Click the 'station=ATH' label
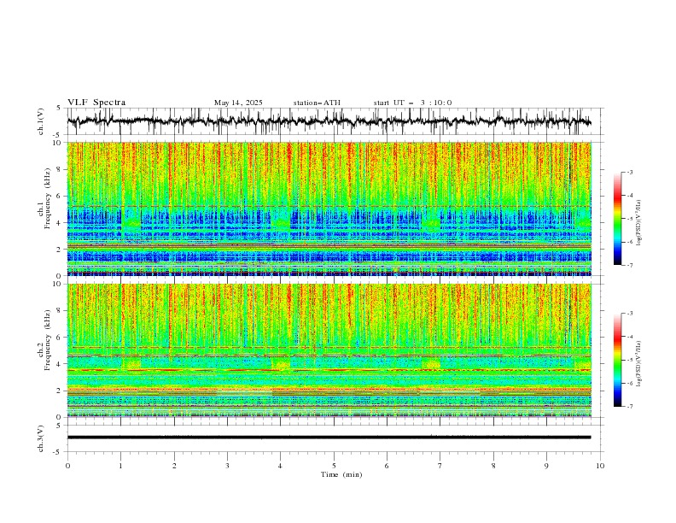Screen dimensions: 676x523 (317, 103)
